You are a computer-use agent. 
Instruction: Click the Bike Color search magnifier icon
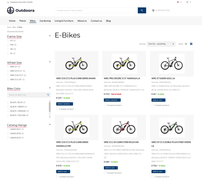pyautogui.click(x=48, y=95)
